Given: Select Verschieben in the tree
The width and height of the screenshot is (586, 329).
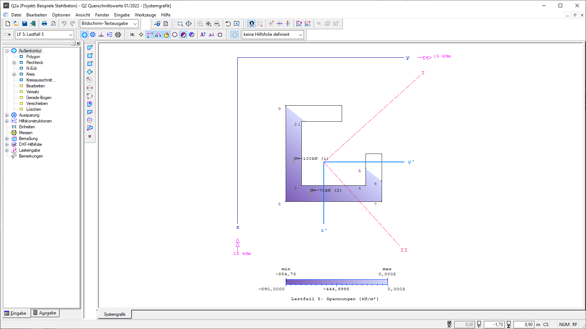Looking at the screenshot, I should point(37,103).
